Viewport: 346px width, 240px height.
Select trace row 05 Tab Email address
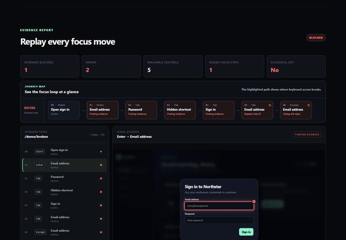point(65,219)
